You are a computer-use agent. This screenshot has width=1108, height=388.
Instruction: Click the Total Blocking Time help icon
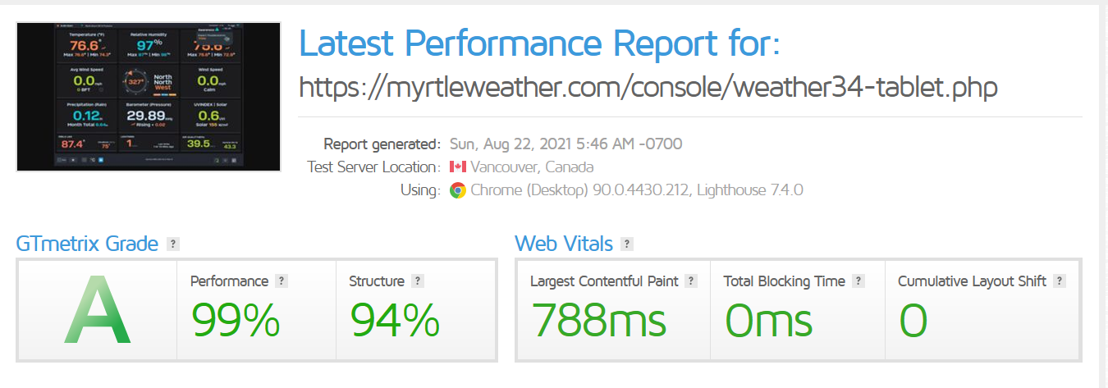click(858, 281)
